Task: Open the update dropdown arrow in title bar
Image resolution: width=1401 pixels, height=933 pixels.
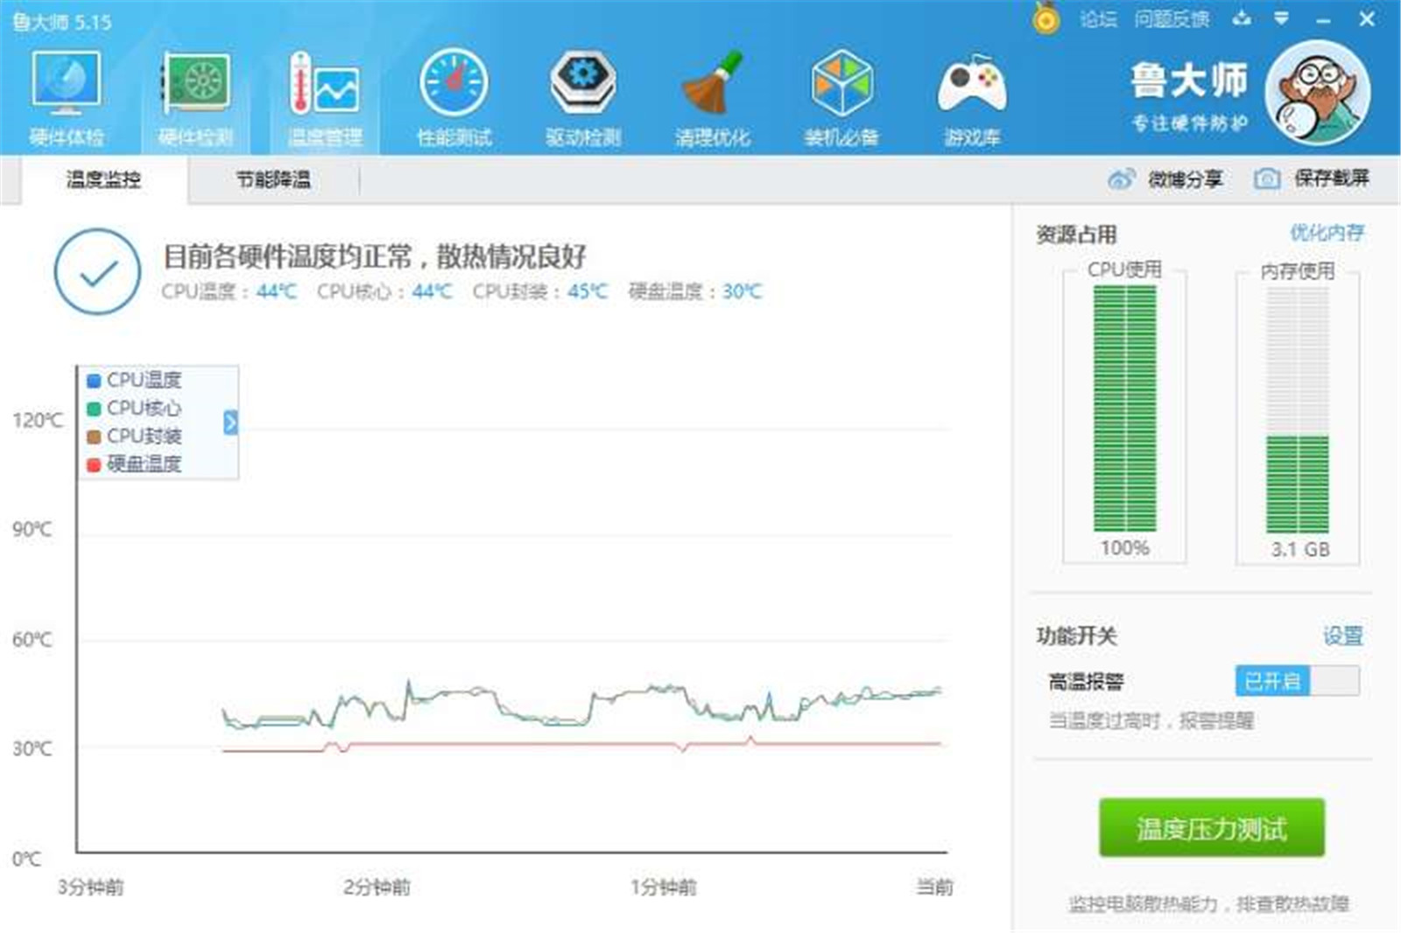Action: pos(1283,18)
